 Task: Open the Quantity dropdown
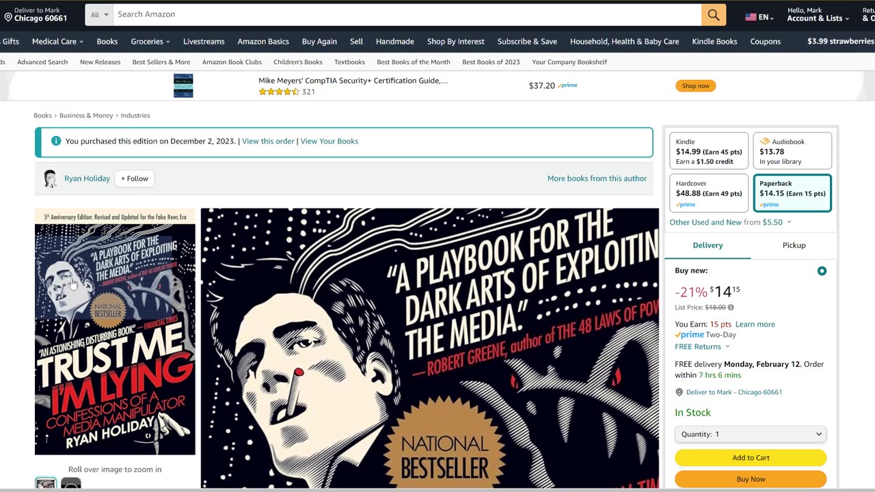pos(751,434)
